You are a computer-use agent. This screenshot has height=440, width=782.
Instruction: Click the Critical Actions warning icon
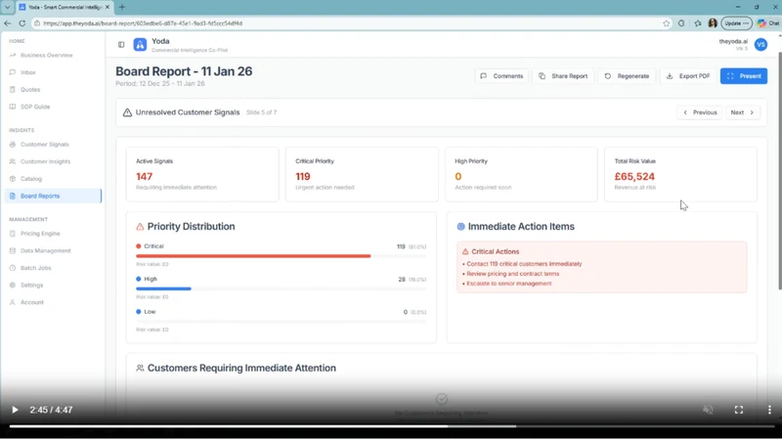click(465, 252)
